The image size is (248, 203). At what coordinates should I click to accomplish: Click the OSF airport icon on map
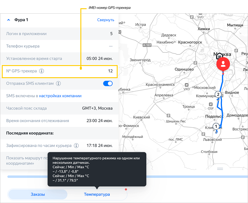211,104
